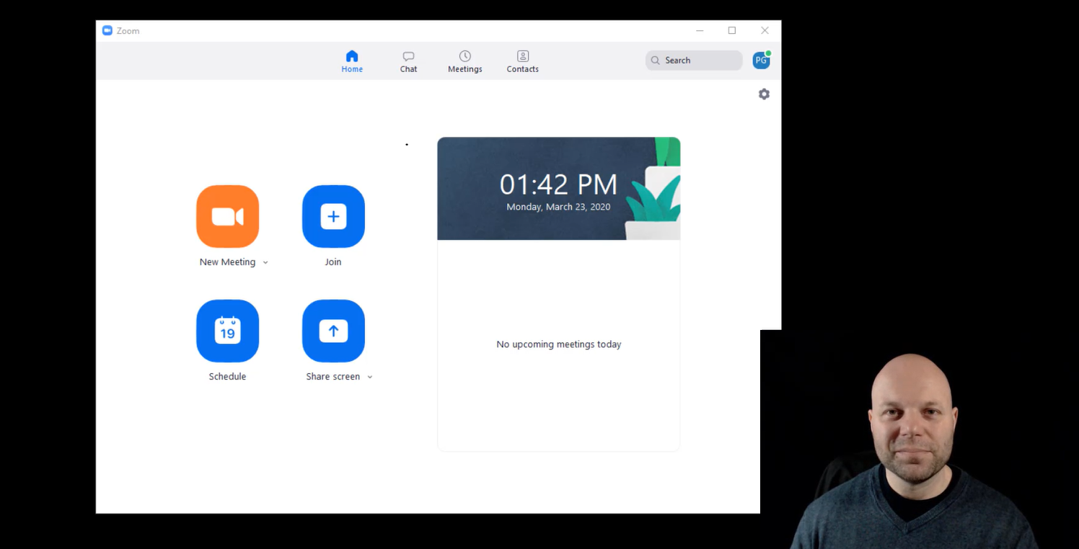
Task: Select the Share screen icon
Action: click(332, 331)
